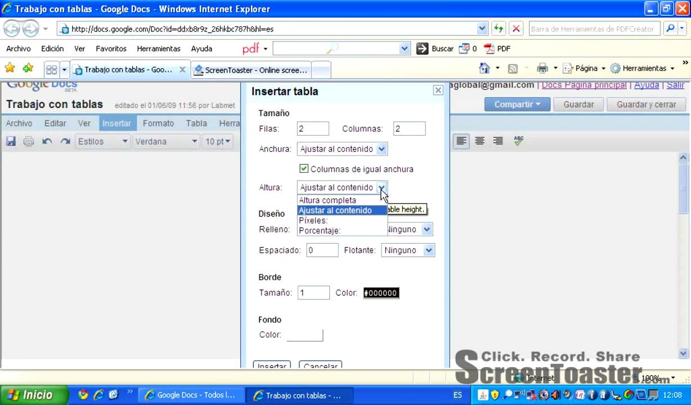
Task: Open the Compartir dropdown button
Action: tap(517, 104)
